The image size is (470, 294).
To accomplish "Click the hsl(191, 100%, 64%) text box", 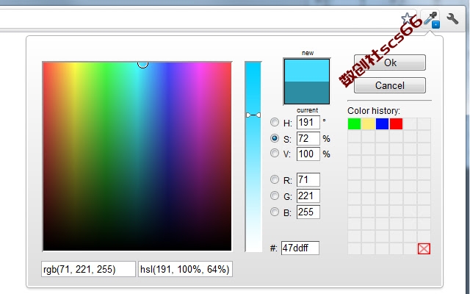I will 185,269.
